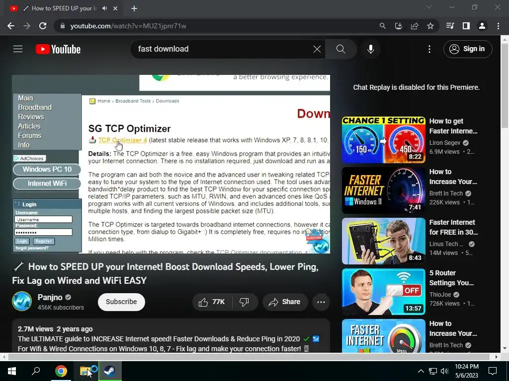Reload the current page

(43, 26)
